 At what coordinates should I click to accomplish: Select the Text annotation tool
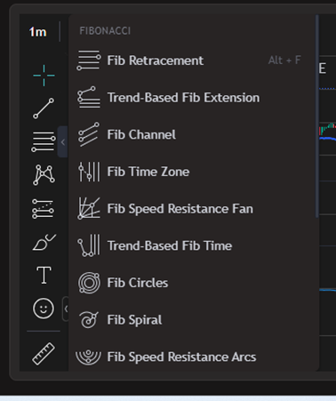coord(44,275)
